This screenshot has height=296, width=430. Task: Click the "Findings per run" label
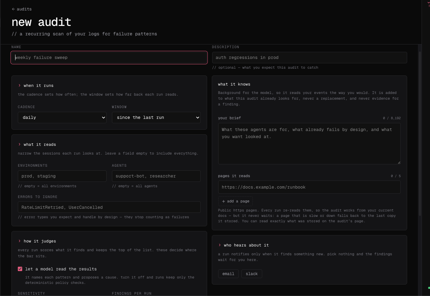click(x=132, y=294)
